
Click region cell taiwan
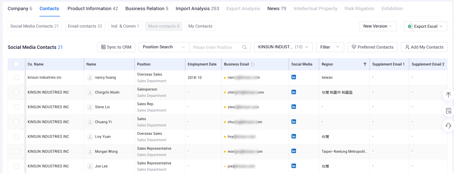pyautogui.click(x=327, y=77)
